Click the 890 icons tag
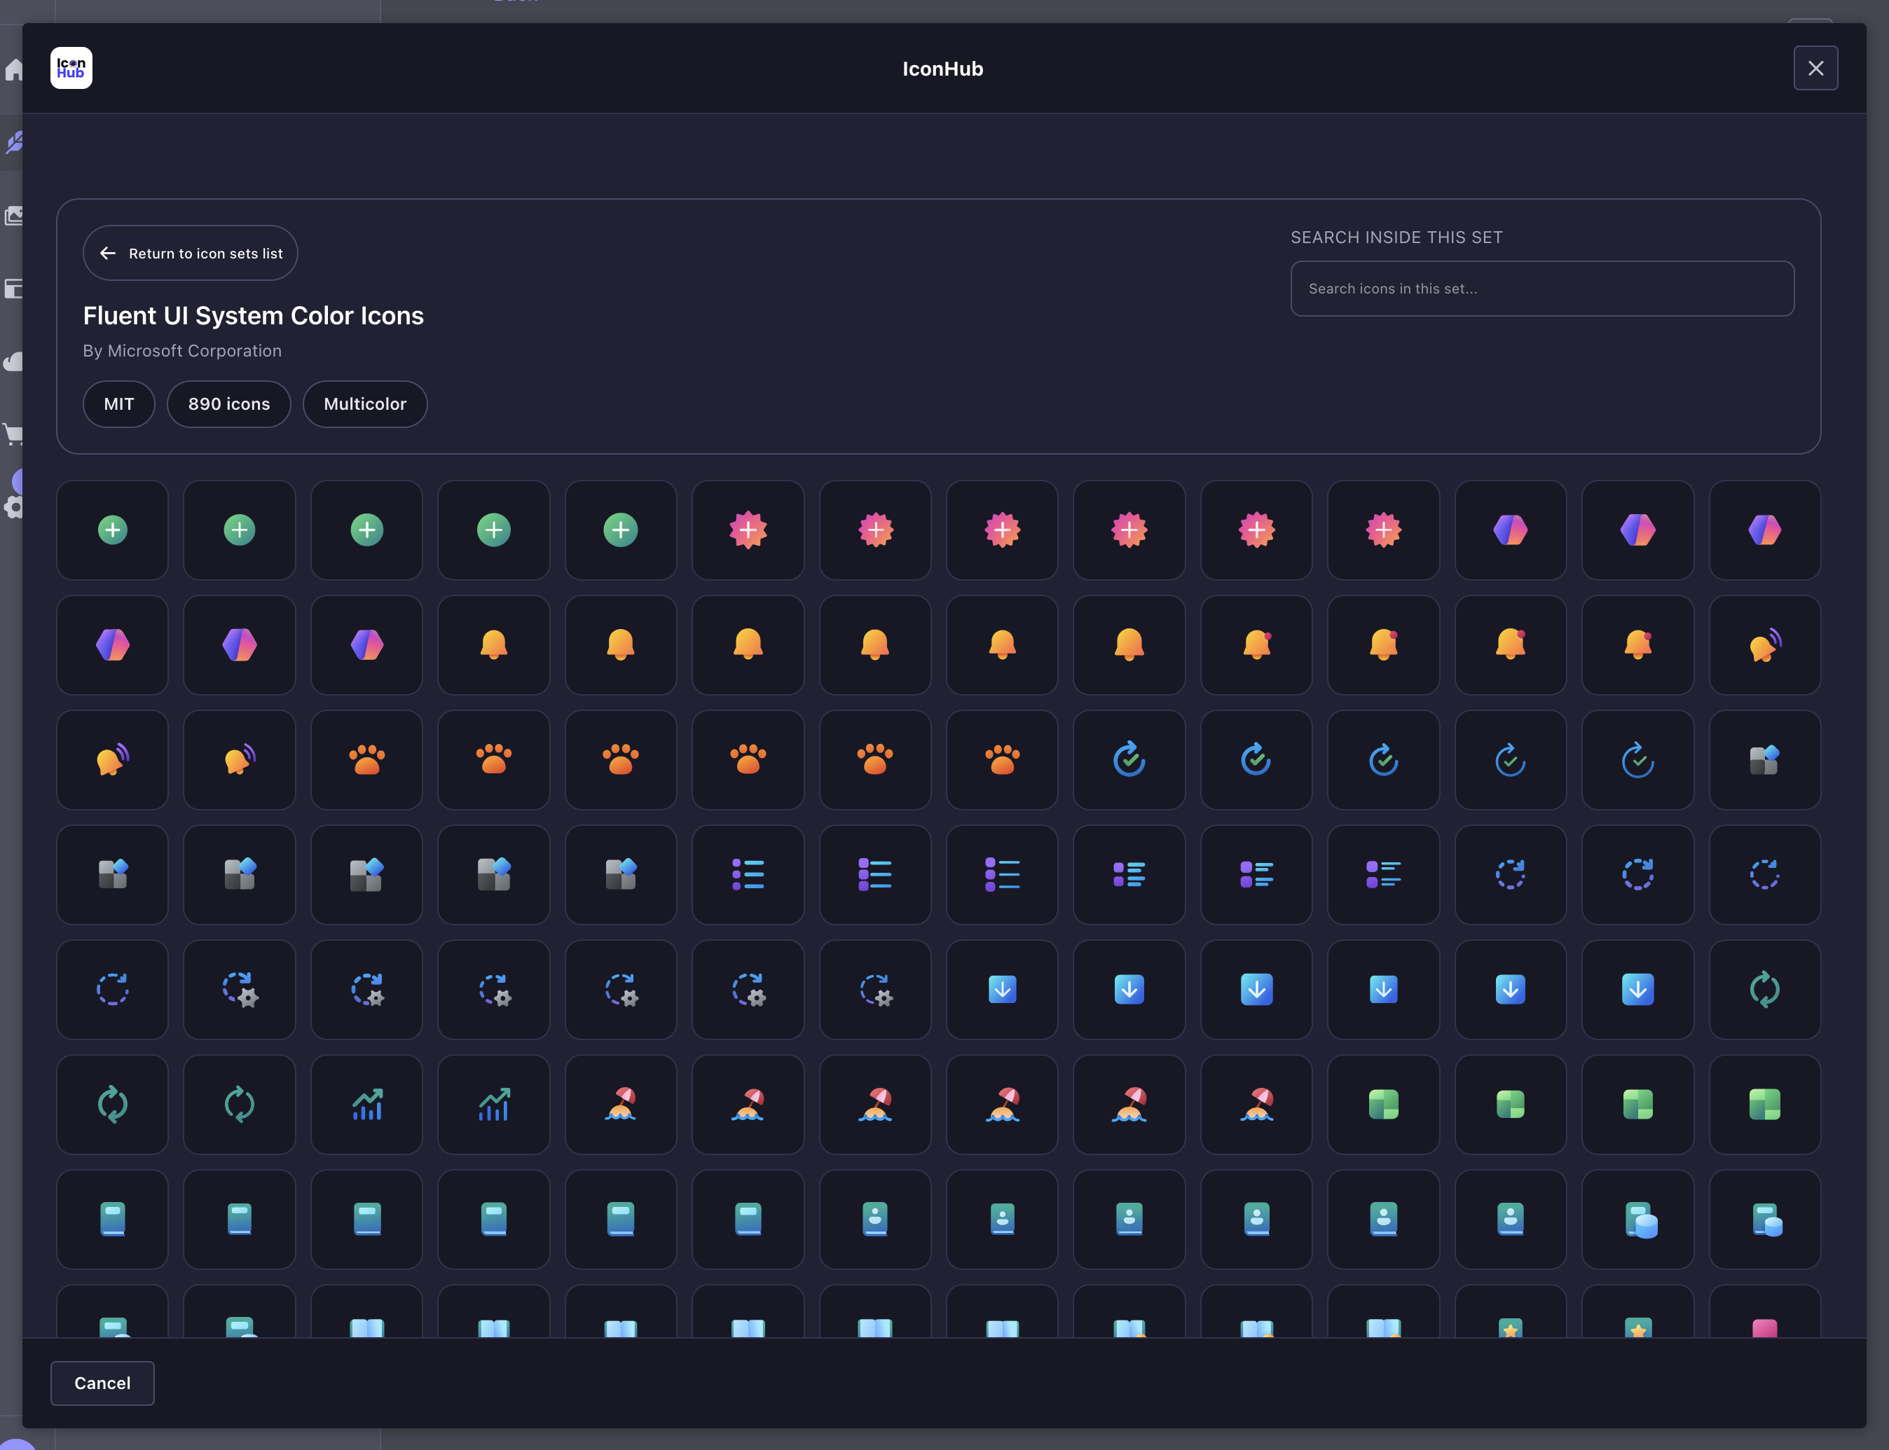The image size is (1889, 1450). point(229,404)
